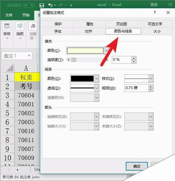
Task: Click row header 10
Action: point(7,158)
